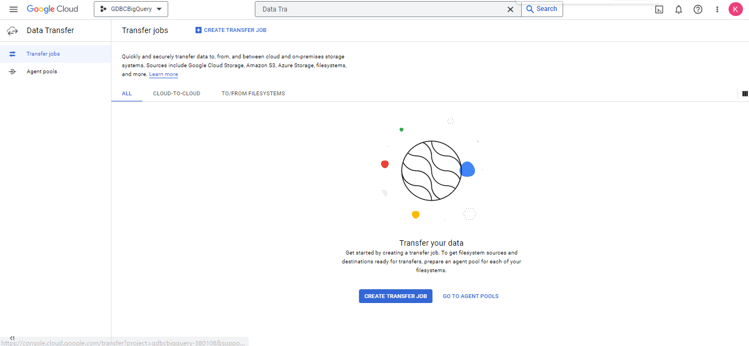Follow the Learn more link
Viewport: 749px width, 346px height.
163,74
